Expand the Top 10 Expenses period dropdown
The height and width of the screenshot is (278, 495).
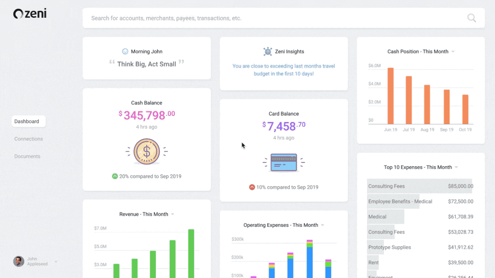point(456,168)
